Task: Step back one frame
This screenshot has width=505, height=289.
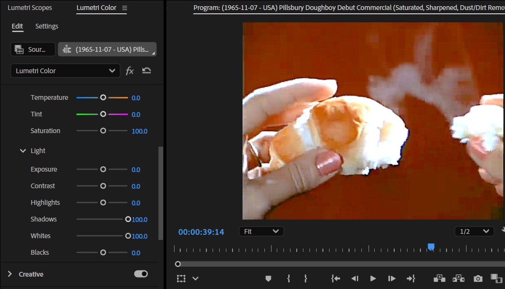Action: 355,279
